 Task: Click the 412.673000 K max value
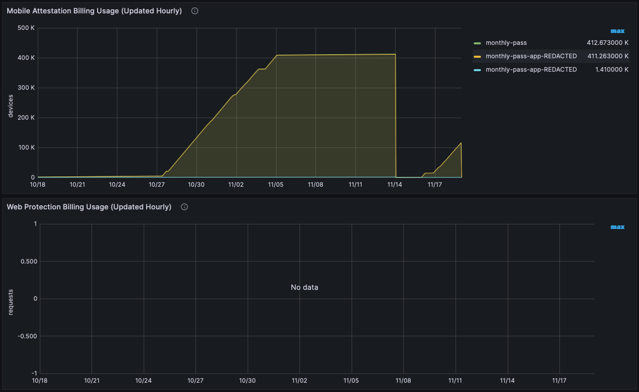click(x=607, y=43)
